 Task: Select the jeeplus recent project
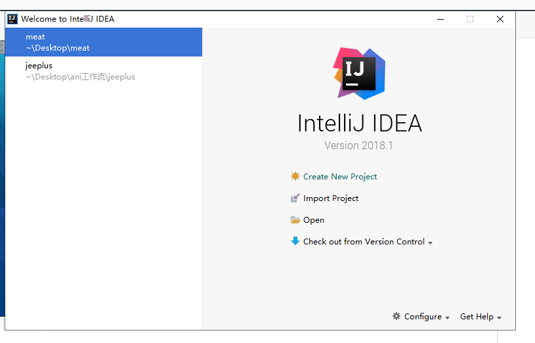pos(103,71)
